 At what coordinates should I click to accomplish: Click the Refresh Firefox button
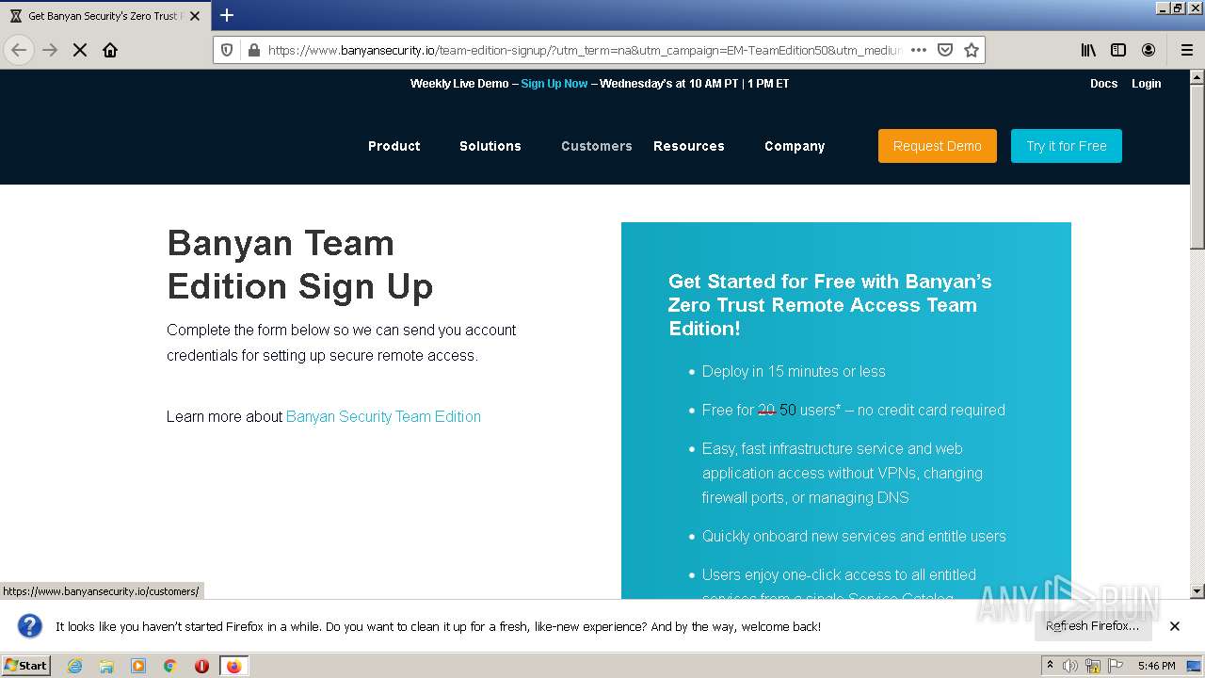click(x=1092, y=626)
